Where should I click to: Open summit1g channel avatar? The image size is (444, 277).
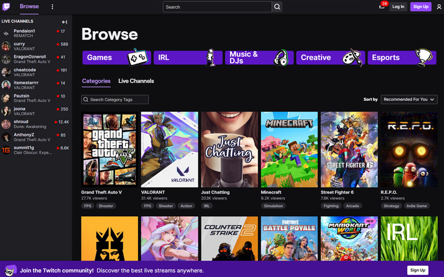[6, 150]
